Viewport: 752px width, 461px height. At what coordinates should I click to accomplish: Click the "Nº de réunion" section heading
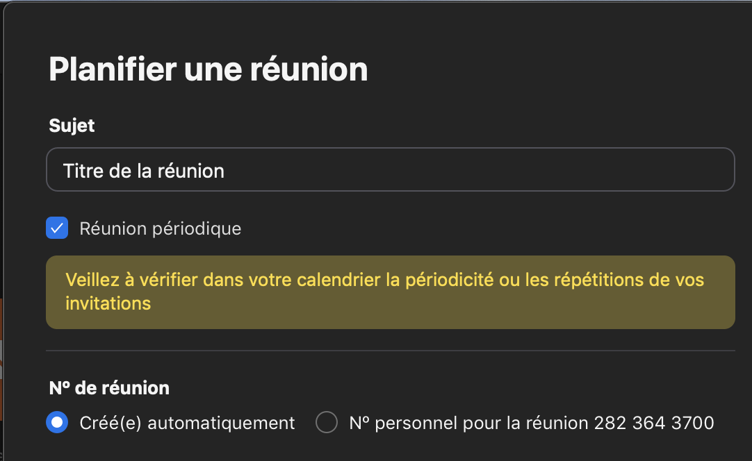[109, 388]
